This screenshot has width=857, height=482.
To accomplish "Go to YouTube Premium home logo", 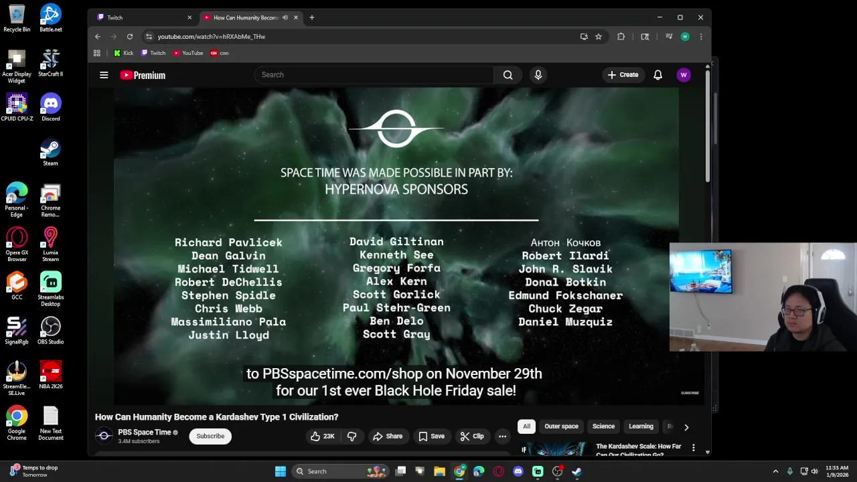I will [143, 75].
